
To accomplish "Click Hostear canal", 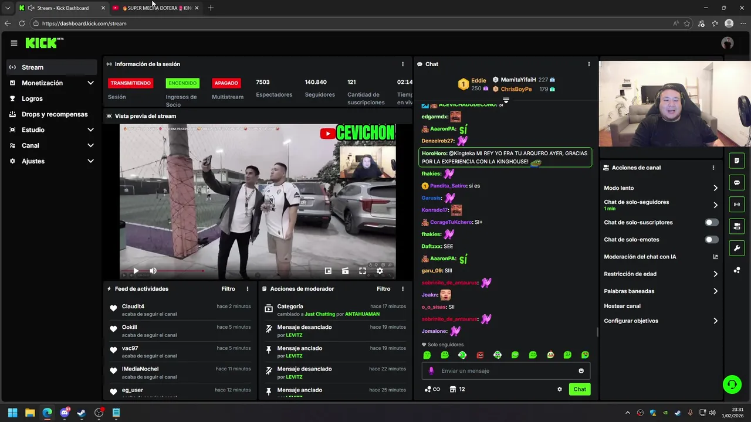I will tap(622, 306).
